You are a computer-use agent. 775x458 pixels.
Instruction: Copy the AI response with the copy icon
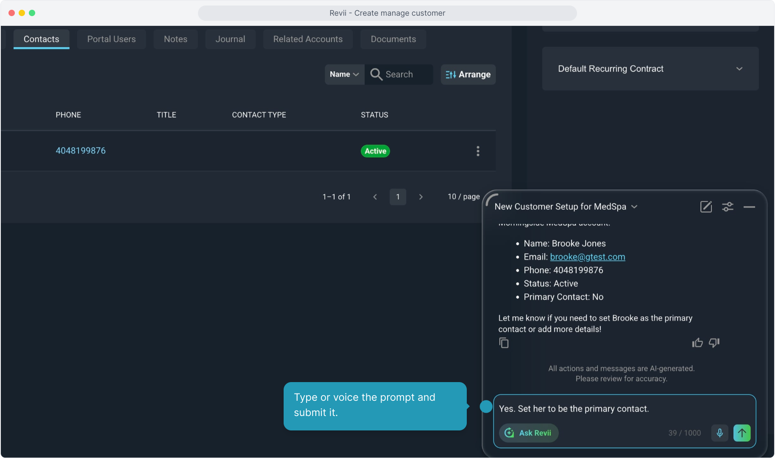[504, 343]
